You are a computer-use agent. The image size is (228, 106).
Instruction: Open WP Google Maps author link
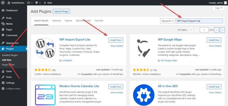pos(169,61)
